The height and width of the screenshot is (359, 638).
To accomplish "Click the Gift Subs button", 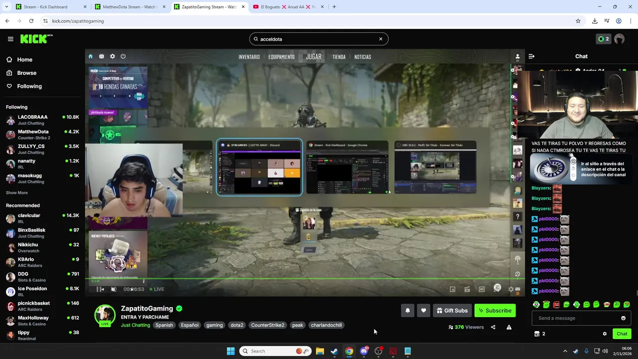I will pos(453,311).
